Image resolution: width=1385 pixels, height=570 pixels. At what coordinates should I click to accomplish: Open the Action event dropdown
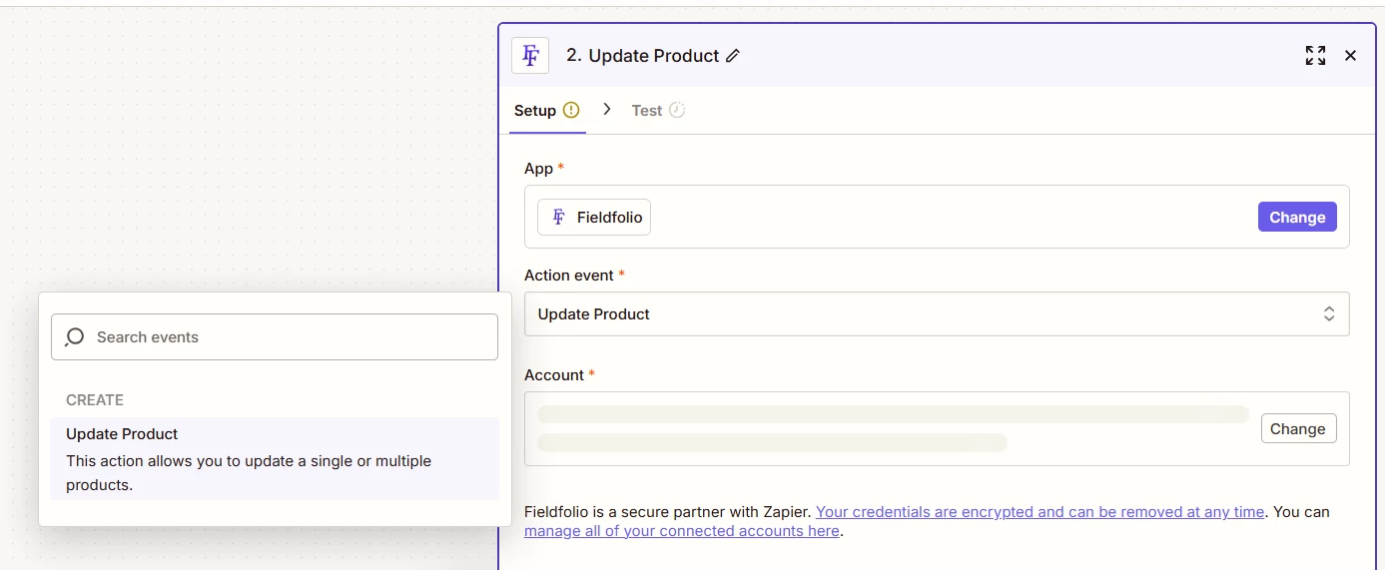click(937, 313)
